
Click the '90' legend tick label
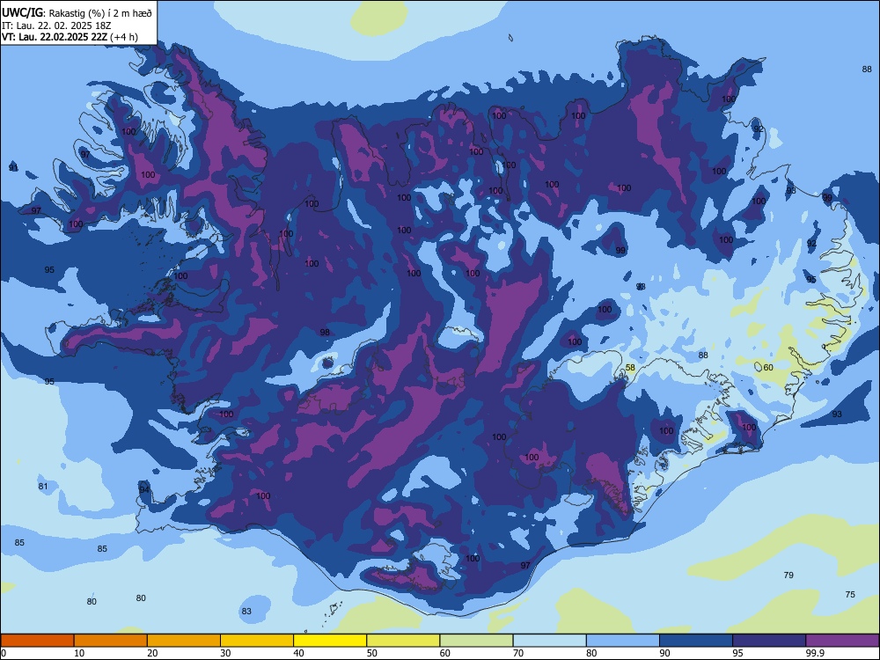[x=664, y=653]
